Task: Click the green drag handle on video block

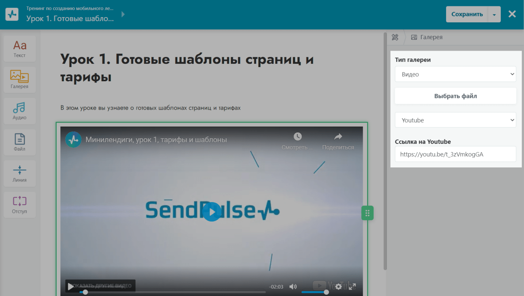Action: click(x=367, y=213)
